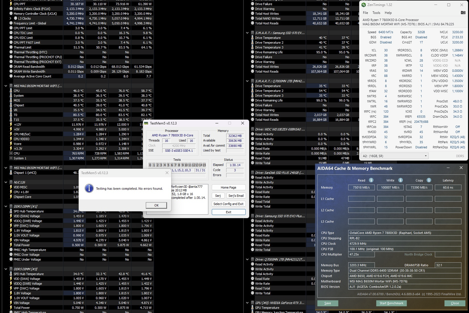
Task: Click the icon beside Frequency Limit - Global
Action: pyautogui.click(x=11, y=23)
